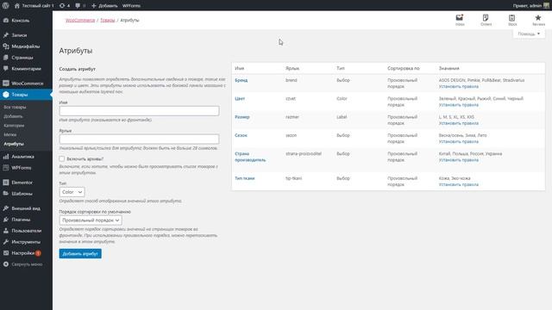Click the Значения column header
The image size is (552, 310).
(448, 68)
